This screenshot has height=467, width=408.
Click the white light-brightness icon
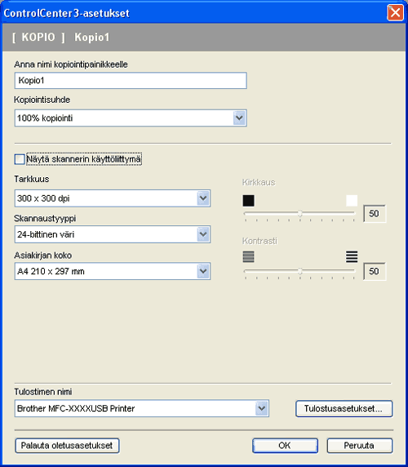(x=352, y=201)
